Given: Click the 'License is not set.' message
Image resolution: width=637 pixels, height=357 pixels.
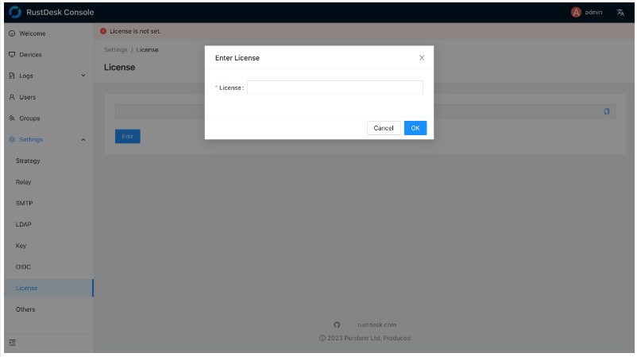Looking at the screenshot, I should pos(135,31).
